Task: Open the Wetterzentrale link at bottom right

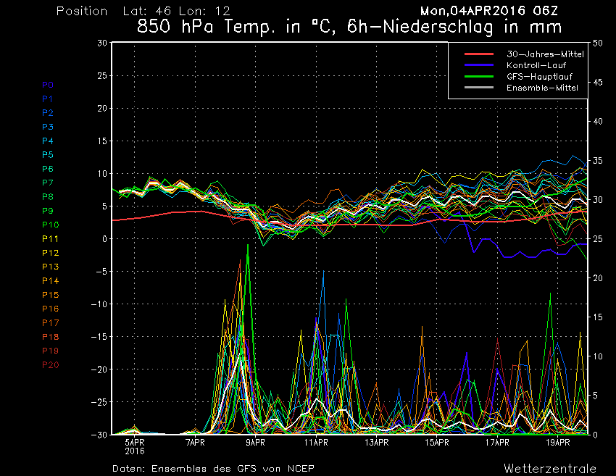Action: (x=550, y=468)
